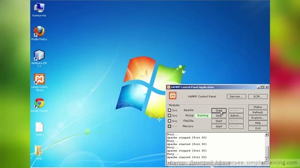This screenshot has width=300, height=168.
Task: Enable the Svc checkbox for MySql
Action: click(x=169, y=115)
